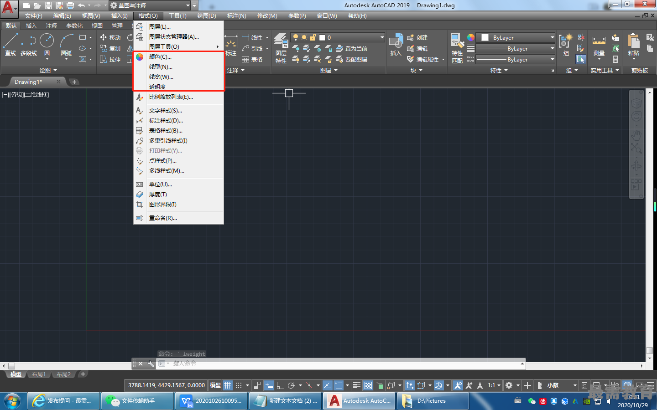Click the Undo arrow in quick access toolbar
This screenshot has height=410, width=657.
pos(81,5)
